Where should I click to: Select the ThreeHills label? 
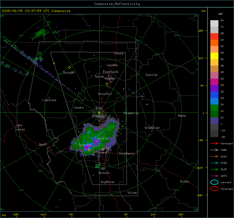point(131,113)
